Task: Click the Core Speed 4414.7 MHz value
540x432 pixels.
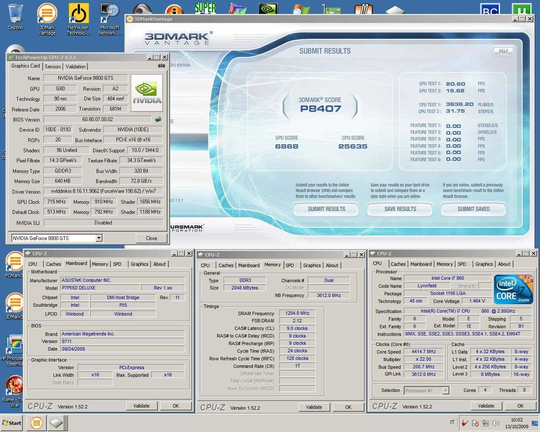Action: [424, 352]
